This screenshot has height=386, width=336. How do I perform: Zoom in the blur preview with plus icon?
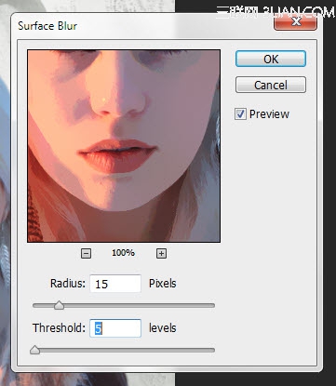point(161,253)
